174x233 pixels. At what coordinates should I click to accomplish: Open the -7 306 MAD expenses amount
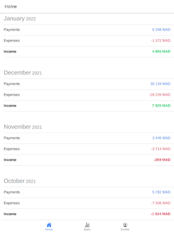click(x=161, y=203)
